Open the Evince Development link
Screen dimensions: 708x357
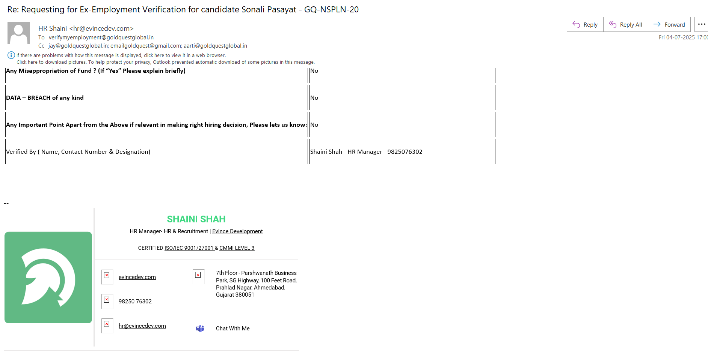pos(237,231)
